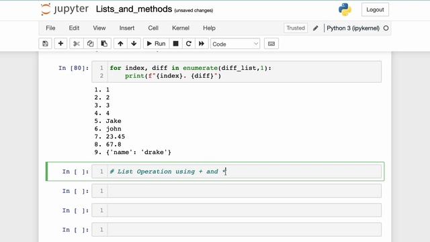The width and height of the screenshot is (430, 242).
Task: Click output line '5. Jake'
Action: [x=107, y=121]
